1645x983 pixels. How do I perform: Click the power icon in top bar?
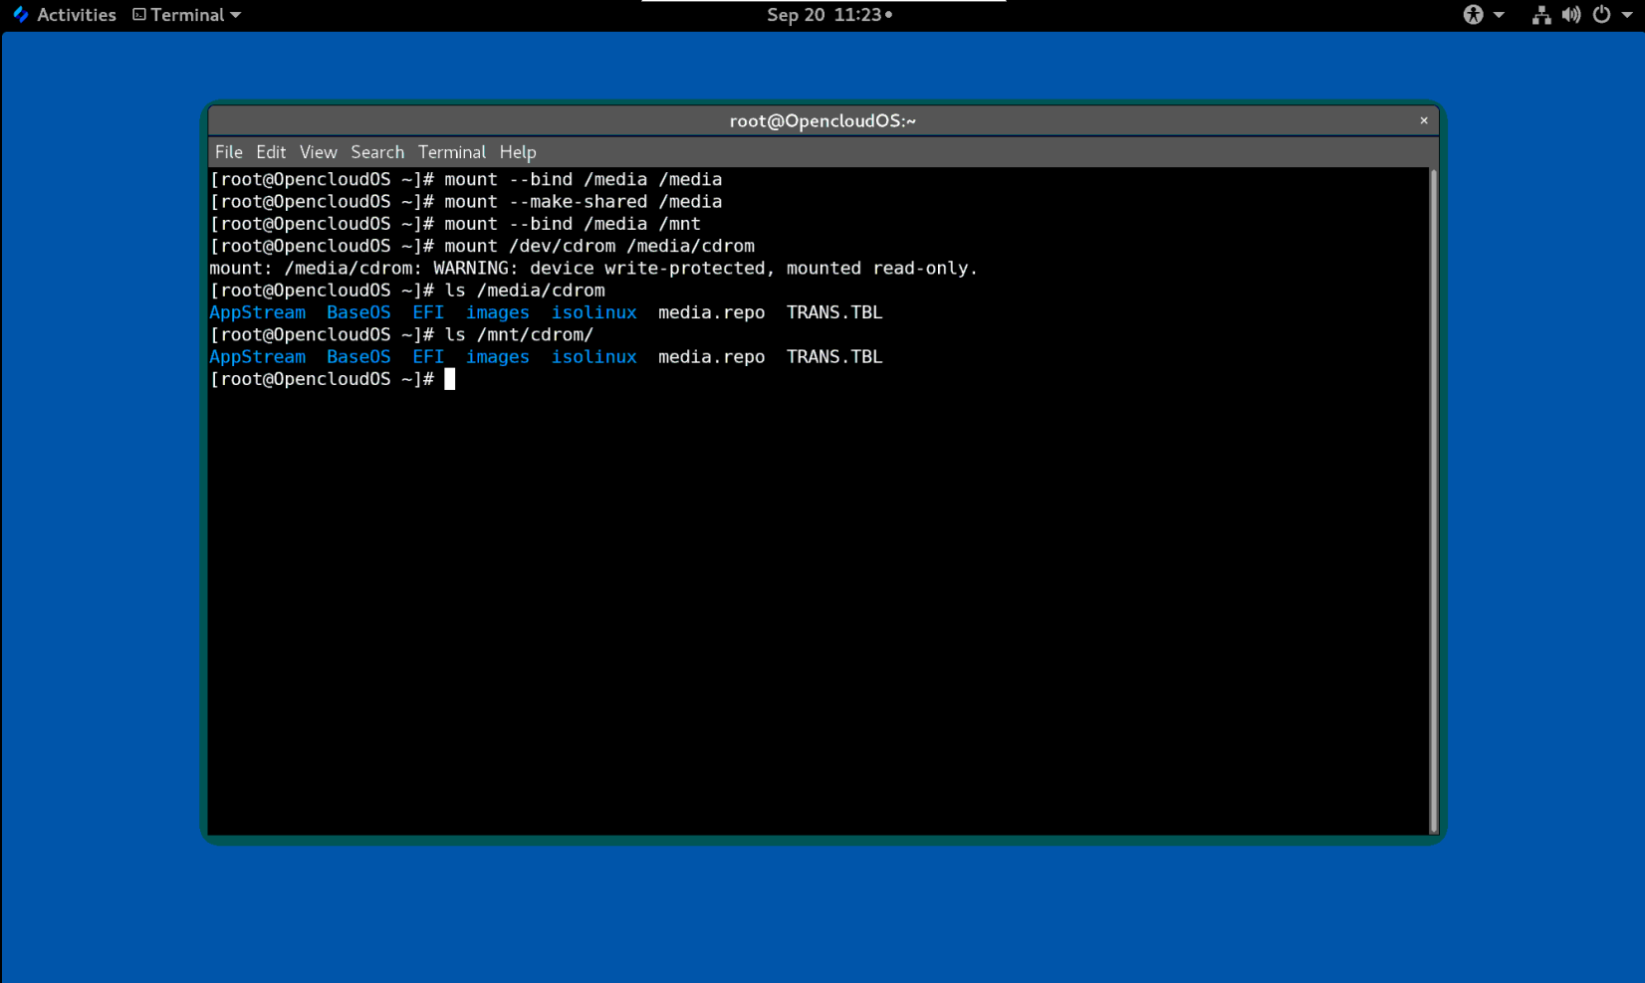pos(1601,15)
